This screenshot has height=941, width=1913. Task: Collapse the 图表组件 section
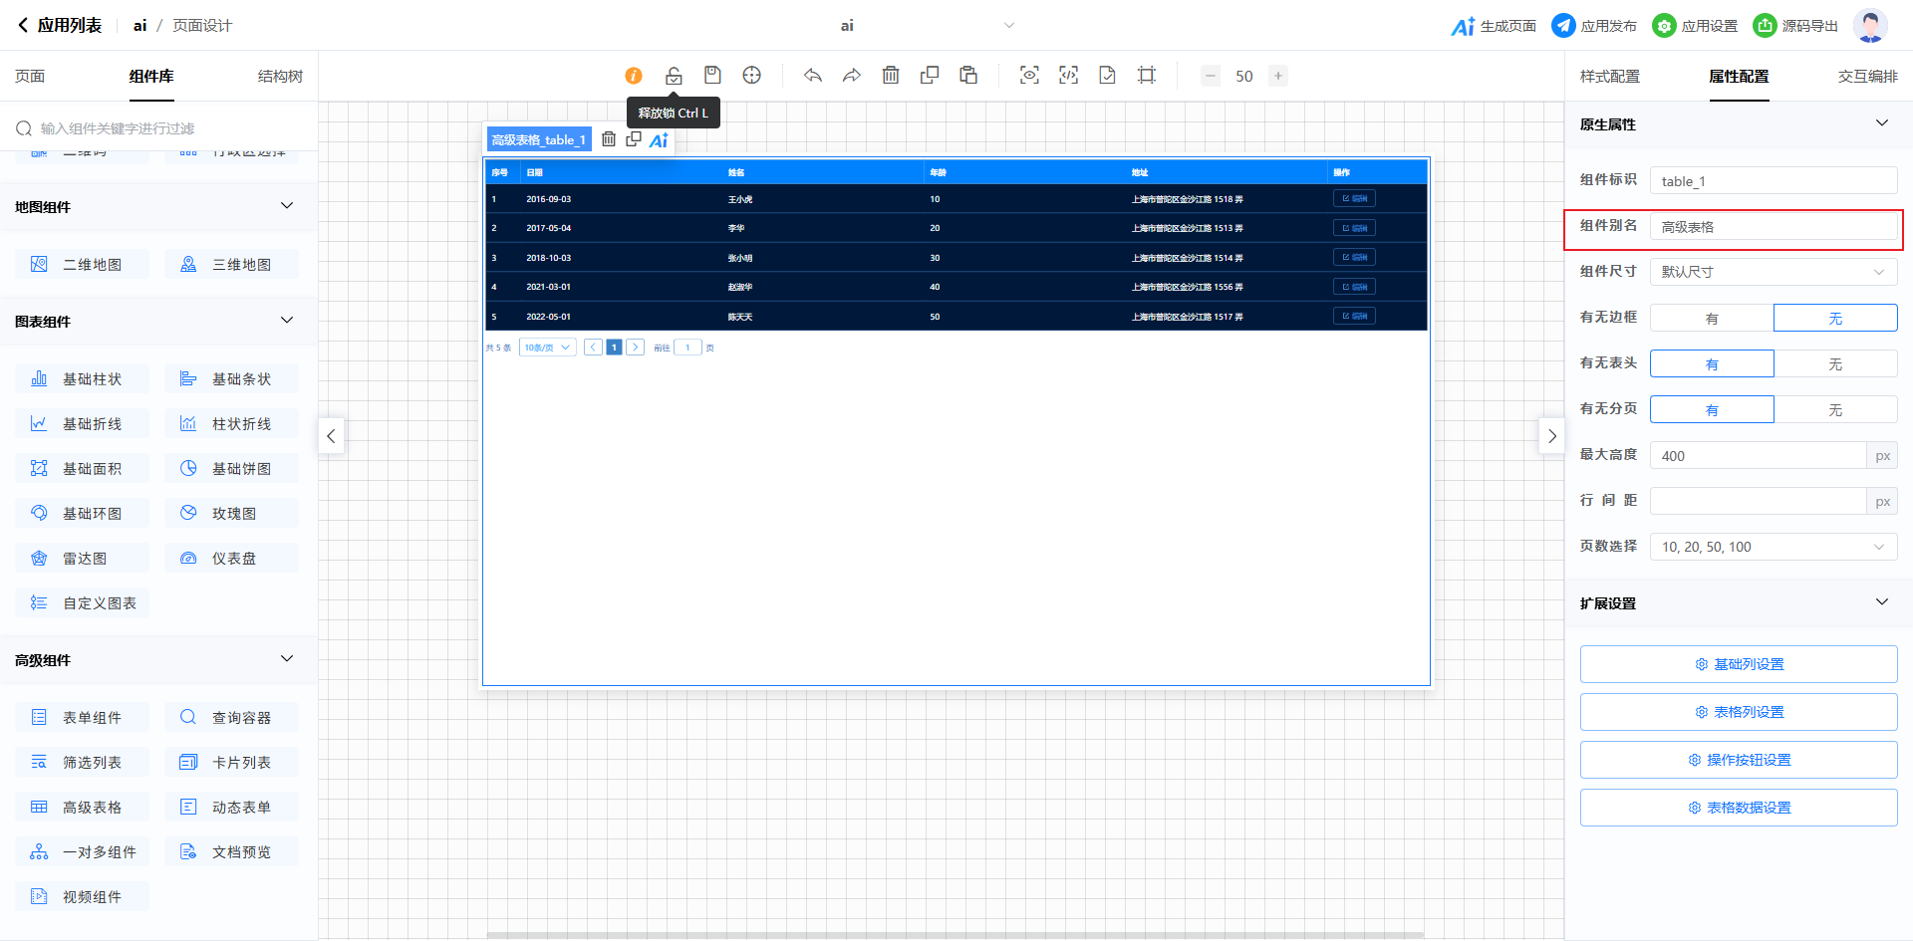tap(287, 321)
